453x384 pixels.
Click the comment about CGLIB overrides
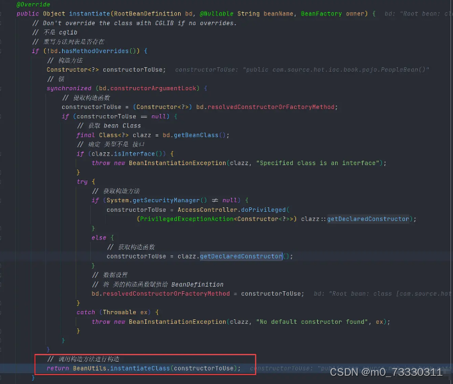click(x=135, y=23)
